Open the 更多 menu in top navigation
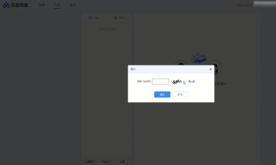Image resolution: width=276 pixels, height=165 pixels. pos(73,5)
